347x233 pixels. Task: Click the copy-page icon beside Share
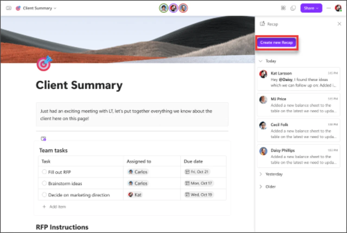(293, 8)
